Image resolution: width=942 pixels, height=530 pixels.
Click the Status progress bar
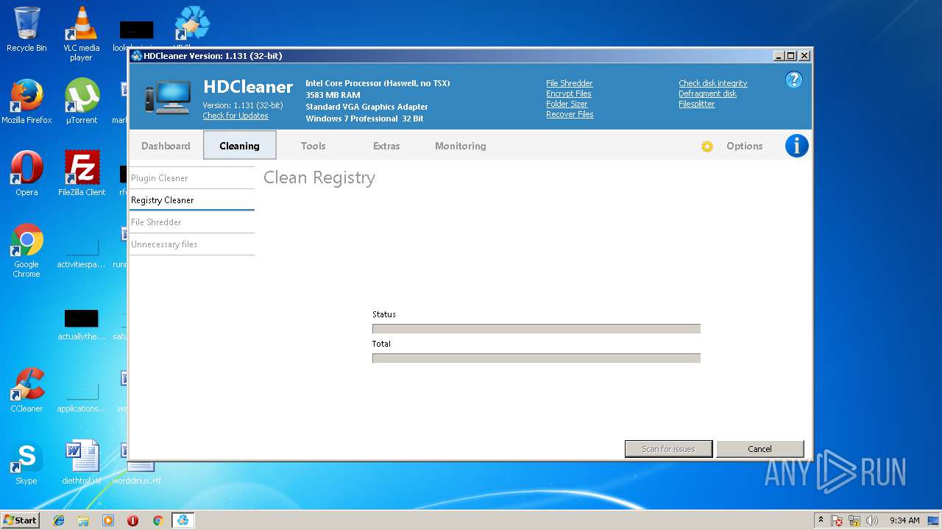[536, 329]
